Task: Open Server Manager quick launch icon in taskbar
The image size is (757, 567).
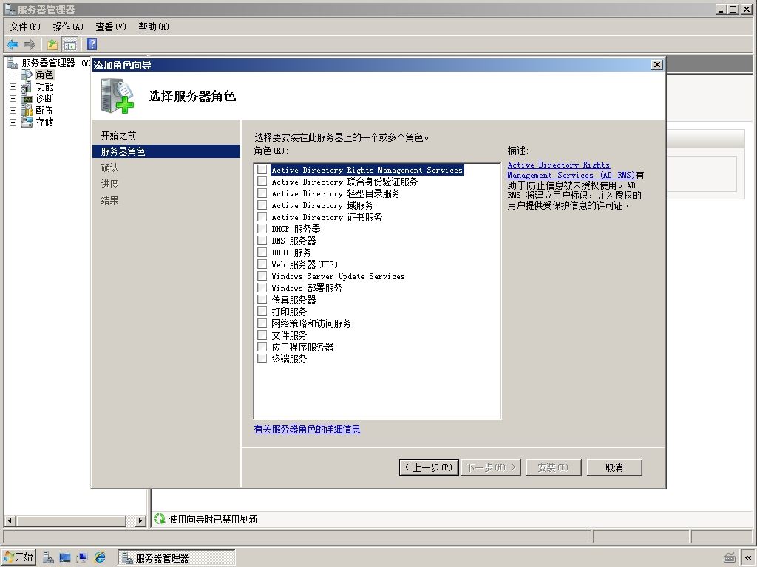Action: coord(48,558)
